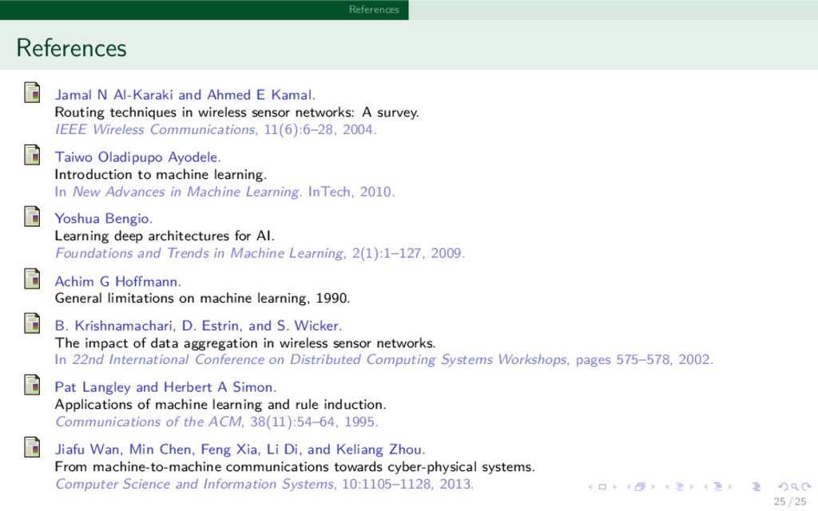Go to previous slide using left arrow of slide icon

(590, 486)
